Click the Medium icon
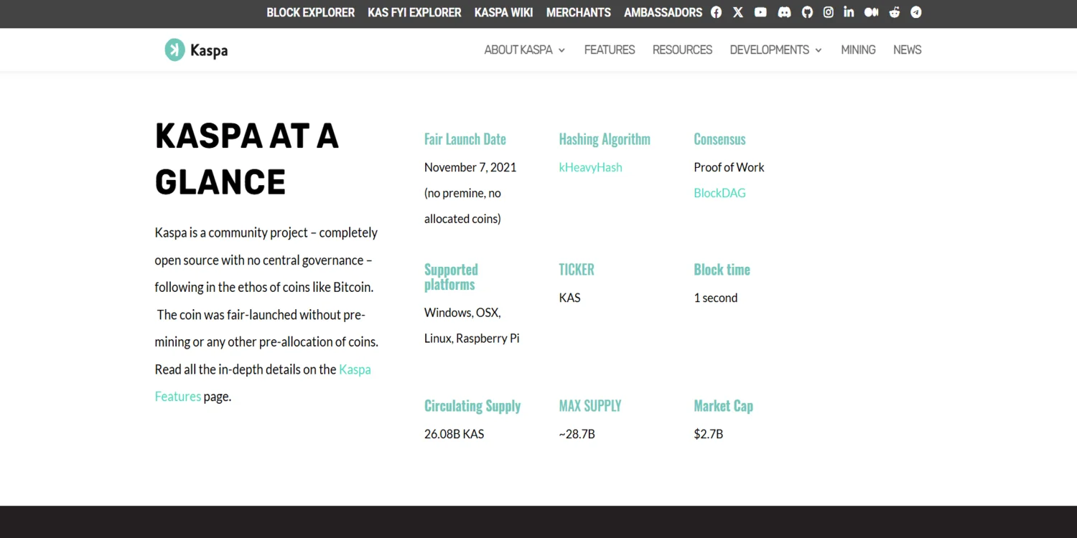 tap(871, 12)
